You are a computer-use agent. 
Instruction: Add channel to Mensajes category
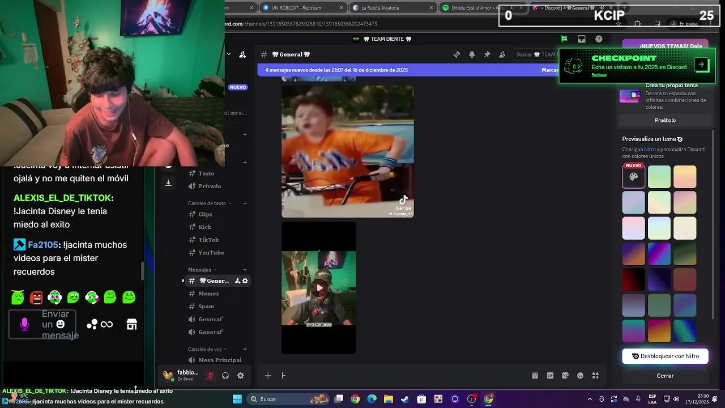click(x=245, y=270)
